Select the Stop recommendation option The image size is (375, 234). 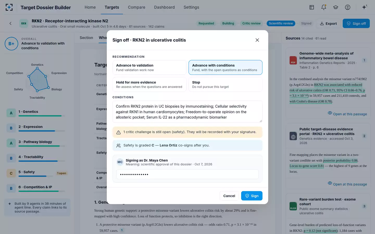click(x=225, y=84)
